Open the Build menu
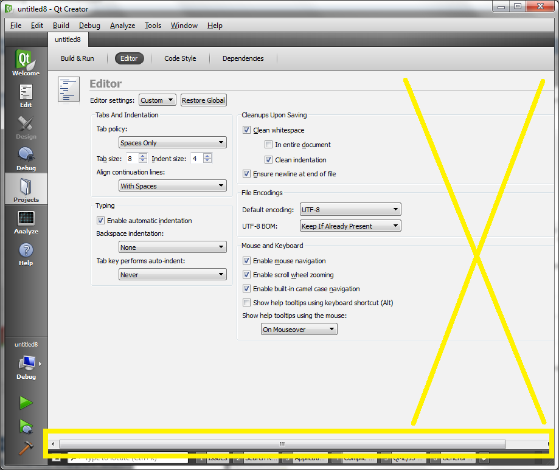Viewport: 559px width, 470px height. (x=61, y=26)
